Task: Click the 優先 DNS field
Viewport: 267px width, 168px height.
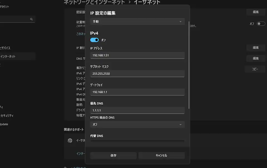Action: 137,110
